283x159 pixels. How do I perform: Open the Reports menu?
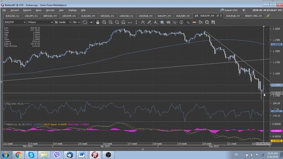(x=27, y=10)
